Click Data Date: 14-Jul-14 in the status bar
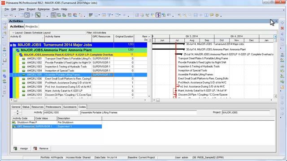Screen dimensions: 287x161 tap(106, 157)
